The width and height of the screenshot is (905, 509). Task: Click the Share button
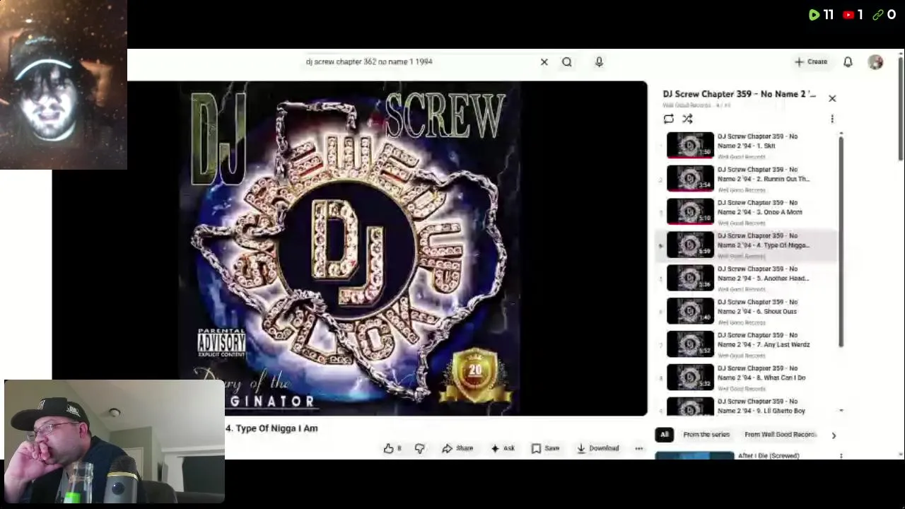pos(457,448)
